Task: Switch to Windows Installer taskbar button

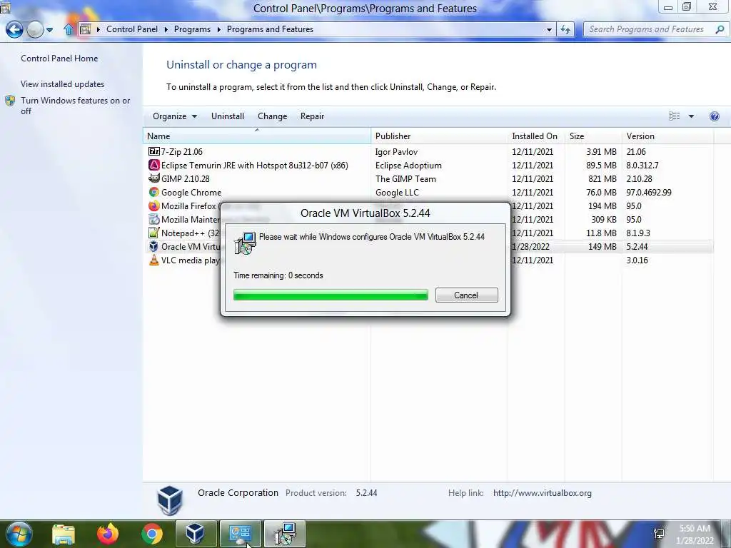Action: [285, 534]
